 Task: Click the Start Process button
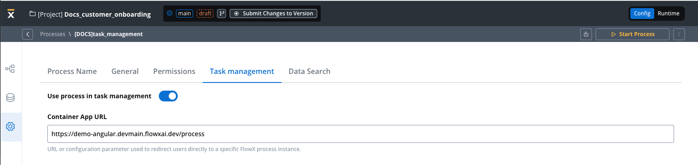point(633,34)
